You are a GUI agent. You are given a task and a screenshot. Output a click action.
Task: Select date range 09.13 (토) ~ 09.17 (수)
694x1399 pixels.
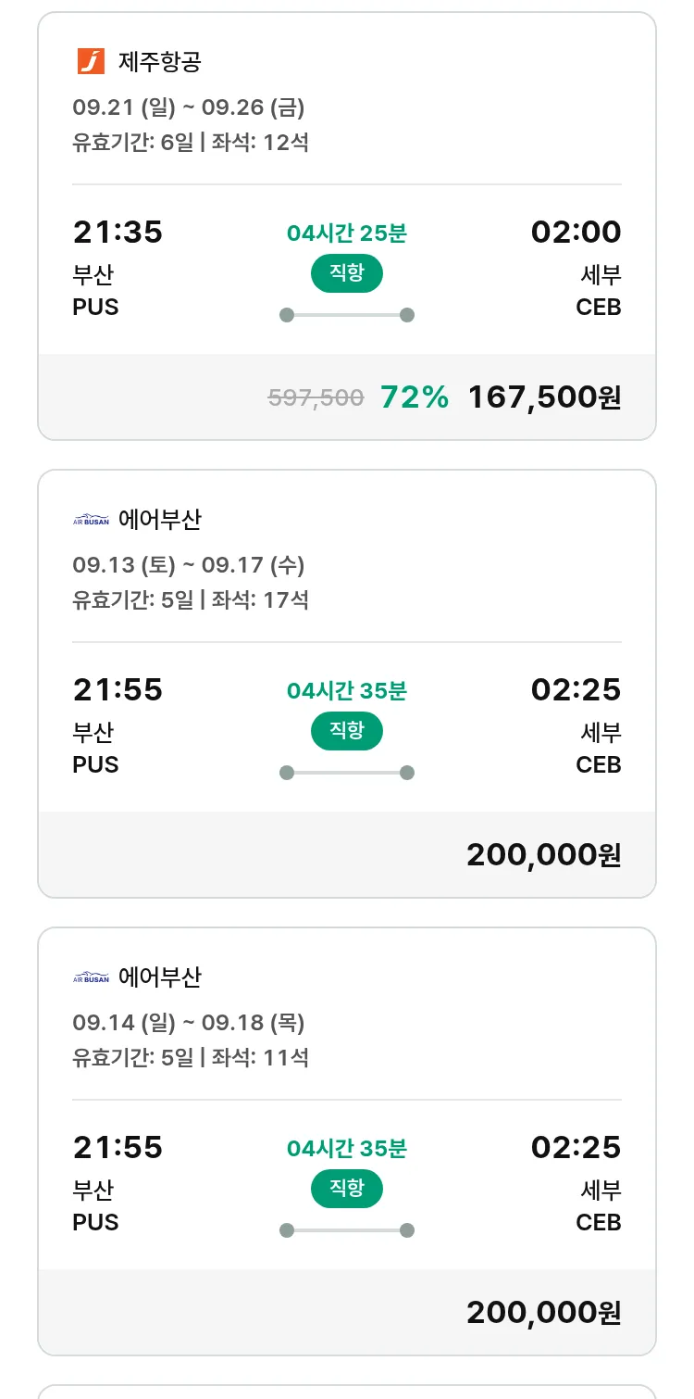click(x=189, y=565)
